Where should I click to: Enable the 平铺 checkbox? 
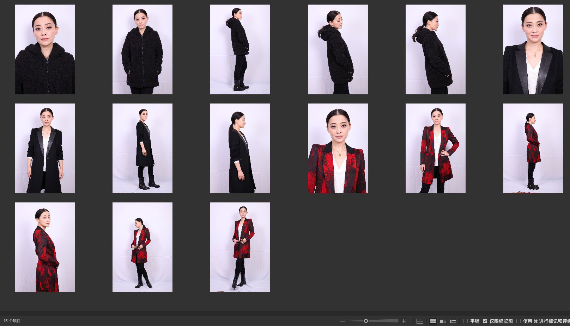point(466,321)
